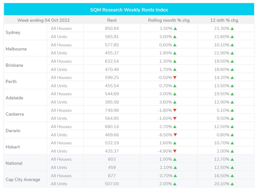Viewport: 258px width, 190px height.
Task: Click the 385.58 rent value
Action: (112, 102)
